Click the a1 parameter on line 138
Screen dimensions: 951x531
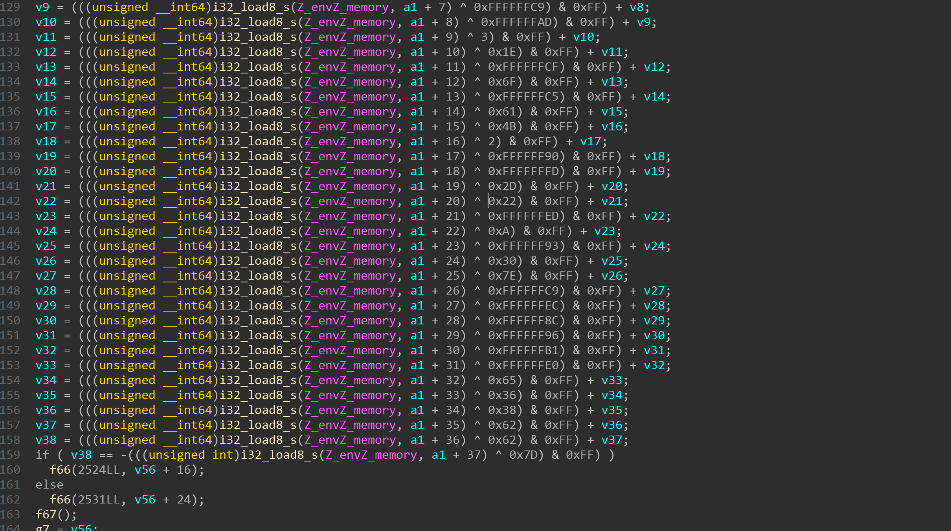point(417,141)
